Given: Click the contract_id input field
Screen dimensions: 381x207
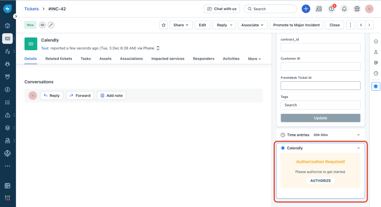Looking at the screenshot, I should pos(321,47).
